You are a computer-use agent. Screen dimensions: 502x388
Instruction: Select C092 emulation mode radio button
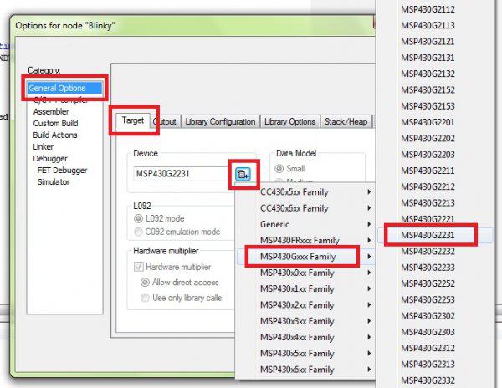coord(177,232)
